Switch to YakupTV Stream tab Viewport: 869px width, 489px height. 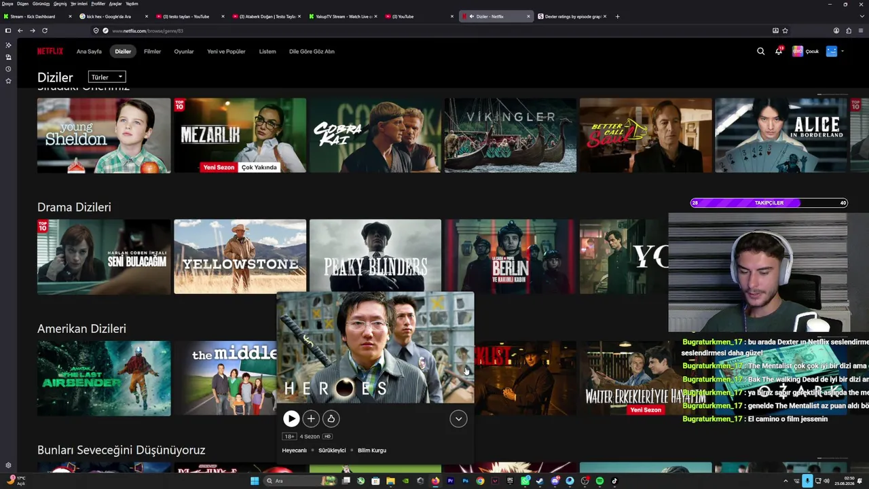342,16
